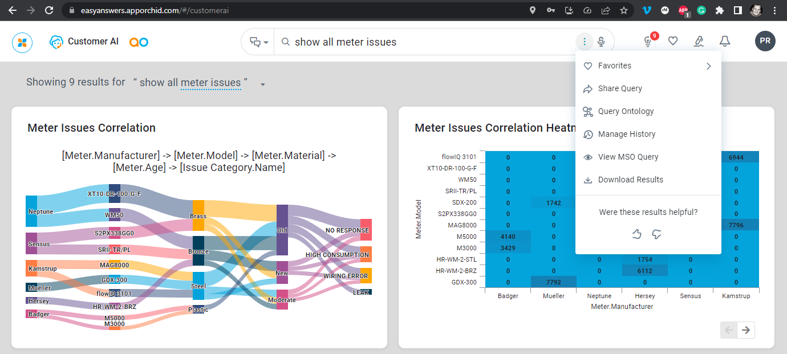
Task: Click the microphone voice search icon
Action: click(x=601, y=42)
